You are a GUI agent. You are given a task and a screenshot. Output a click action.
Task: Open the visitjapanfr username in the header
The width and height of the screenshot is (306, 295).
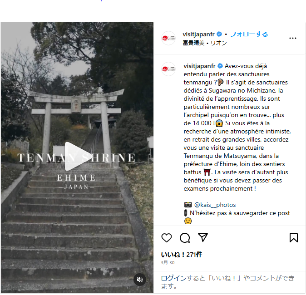point(198,34)
